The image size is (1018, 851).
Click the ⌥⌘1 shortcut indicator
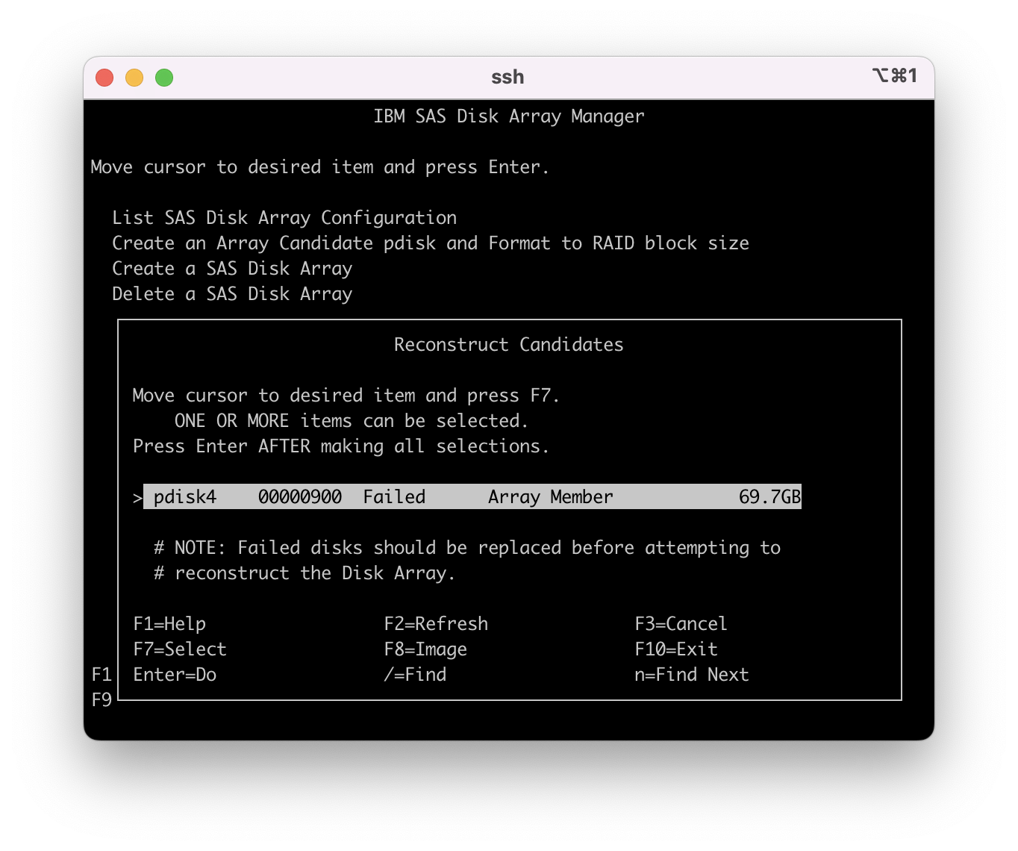click(894, 76)
